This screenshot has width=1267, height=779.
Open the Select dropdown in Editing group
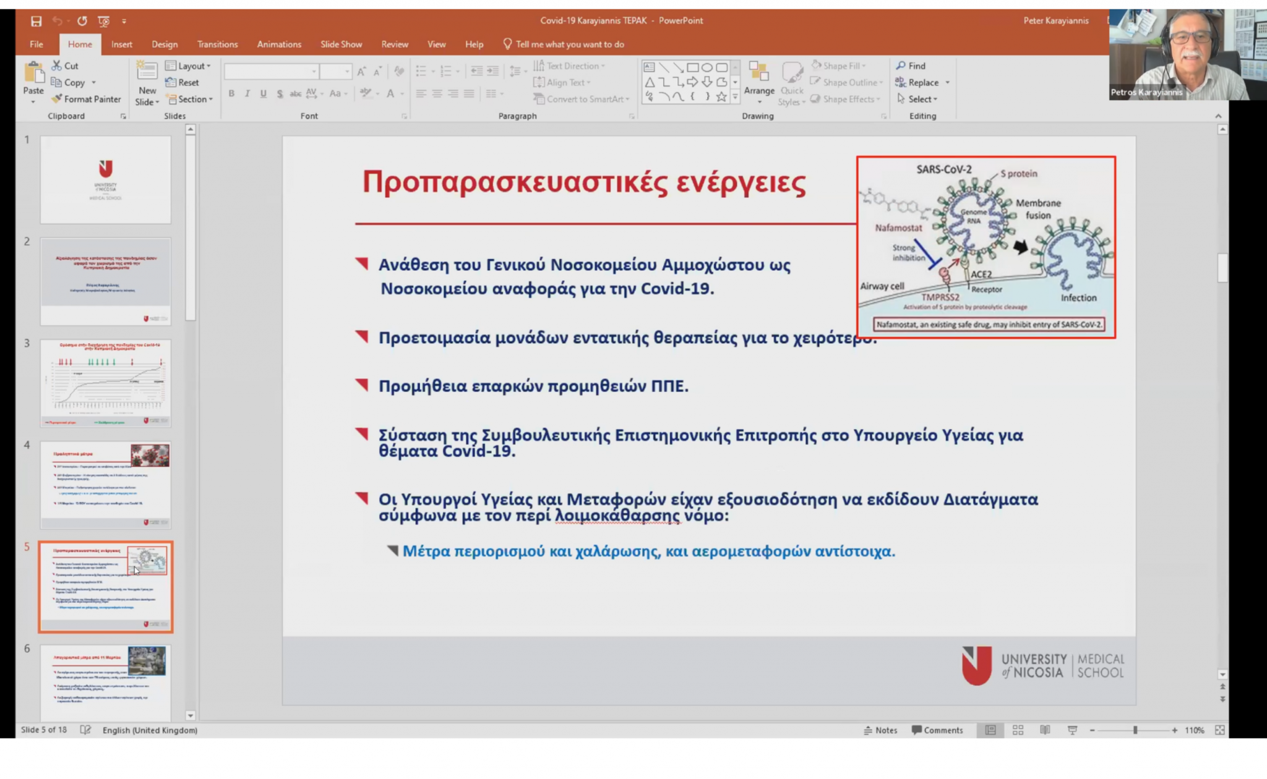918,99
